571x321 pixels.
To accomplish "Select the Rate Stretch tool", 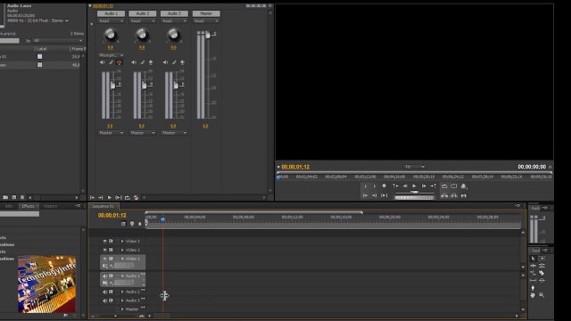I will click(534, 273).
